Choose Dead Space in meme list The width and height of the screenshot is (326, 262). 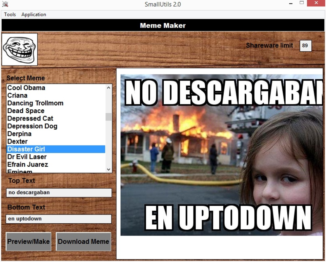coord(56,111)
